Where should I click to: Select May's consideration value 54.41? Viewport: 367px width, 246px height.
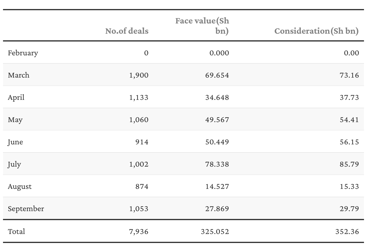349,120
